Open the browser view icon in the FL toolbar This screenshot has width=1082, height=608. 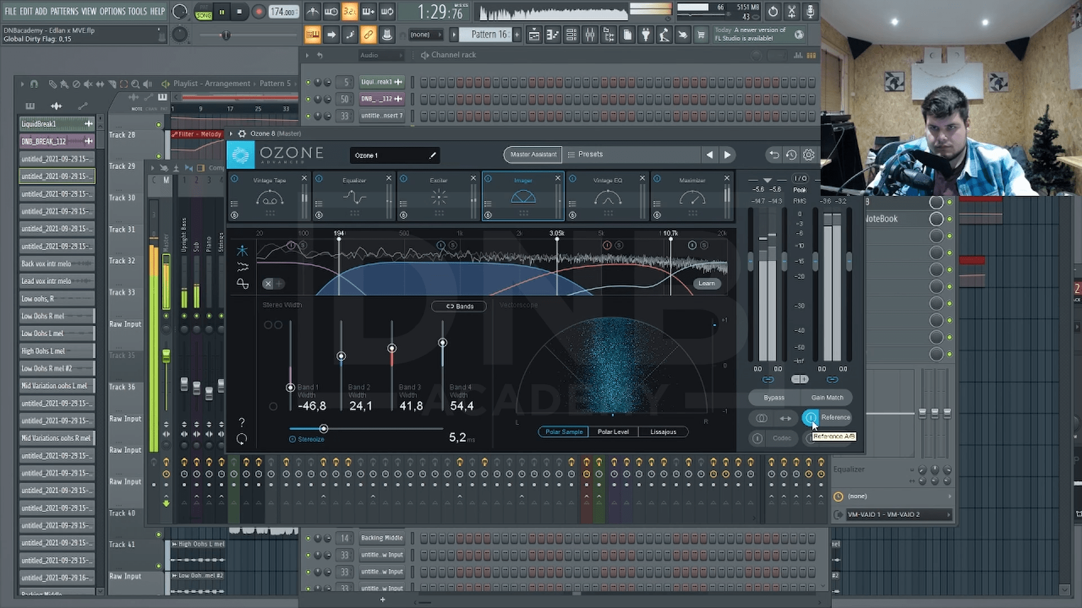pos(608,35)
